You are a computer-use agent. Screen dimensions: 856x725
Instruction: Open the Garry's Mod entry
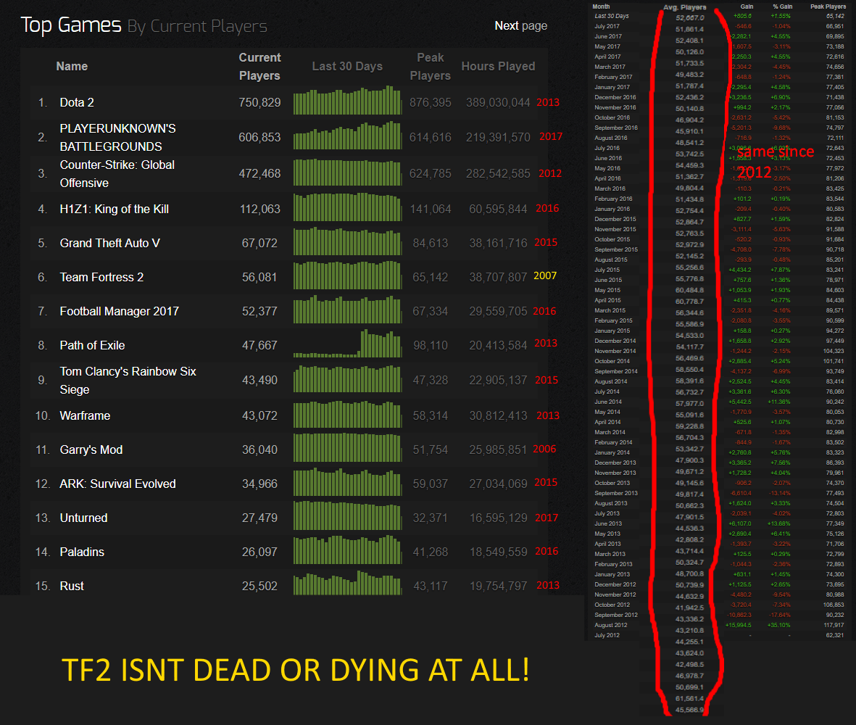click(x=91, y=449)
